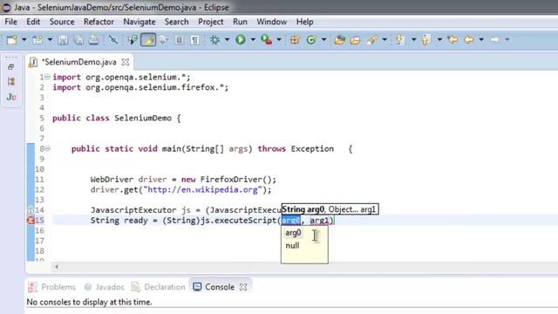Screen dimensions: 558x314
Task: Click the Print toolbar icon
Action: pos(93,39)
